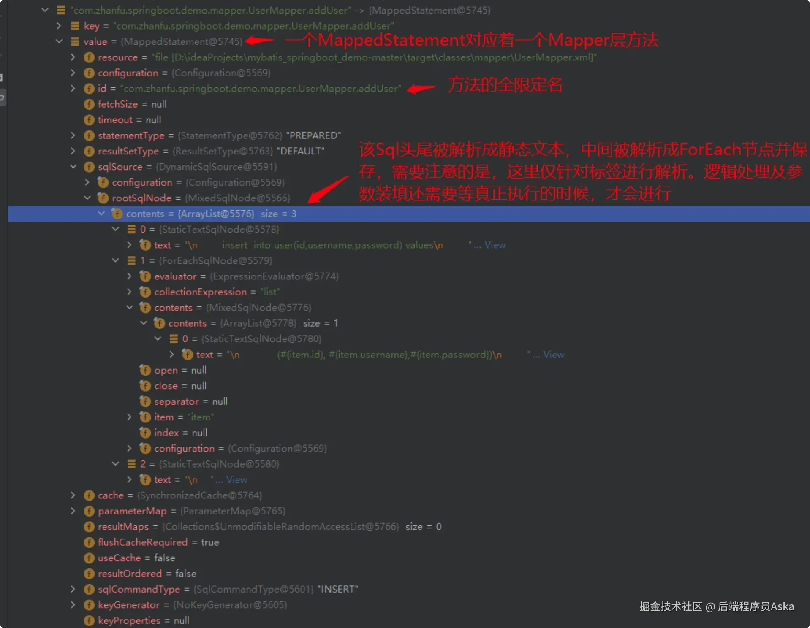Select the useCache = false row
The image size is (810, 628).
point(408,558)
